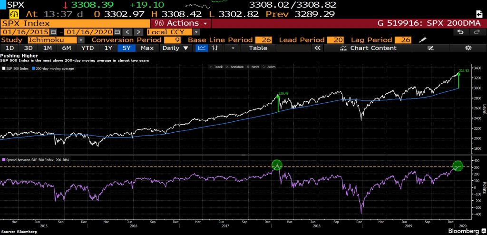Click the SPX Index security field

point(76,23)
